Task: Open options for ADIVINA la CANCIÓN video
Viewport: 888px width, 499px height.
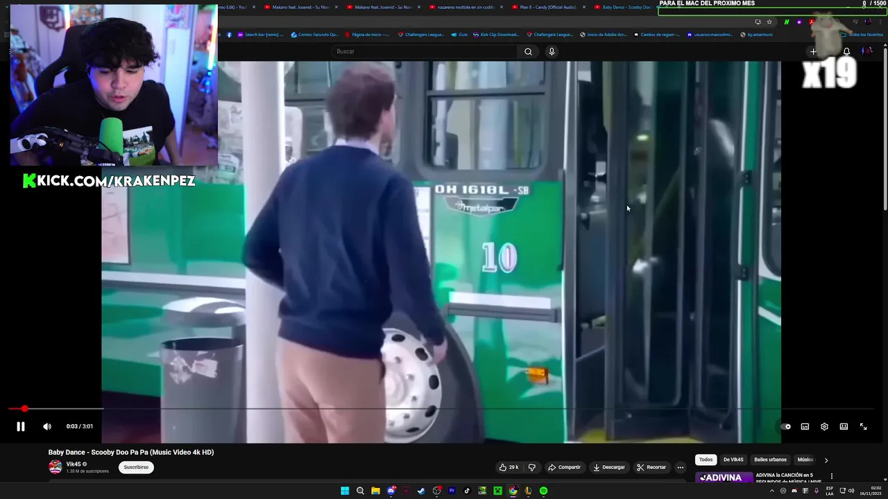Action: pos(831,476)
